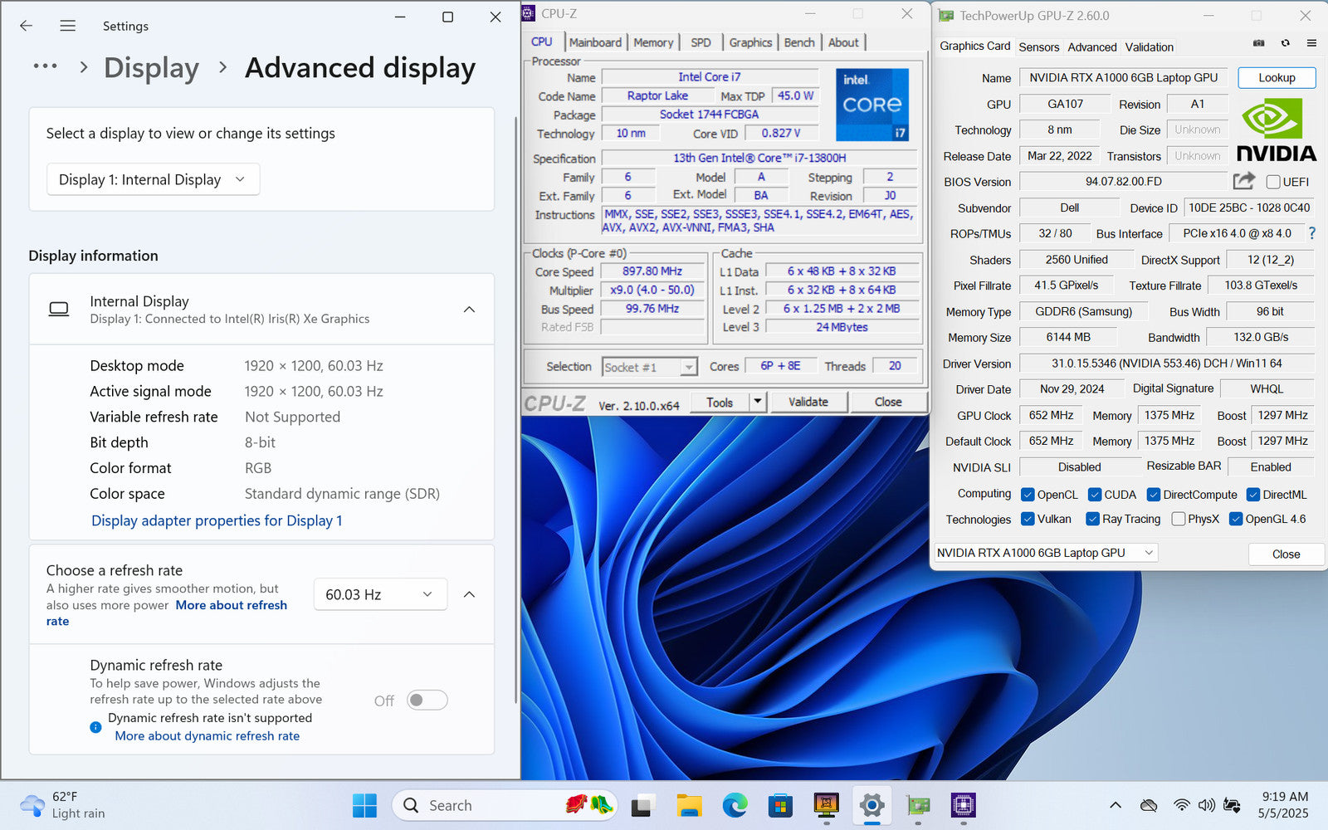Open Display adapter properties for Display 1
Viewport: 1328px width, 830px height.
217,520
